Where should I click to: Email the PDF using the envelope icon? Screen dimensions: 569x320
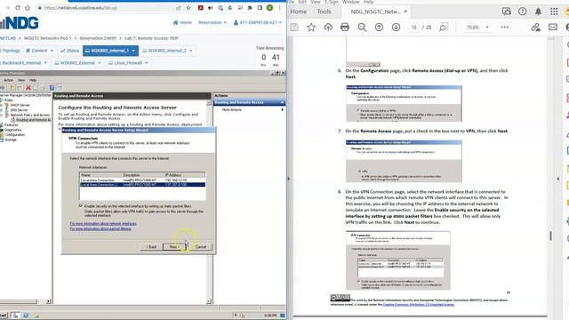(x=553, y=28)
